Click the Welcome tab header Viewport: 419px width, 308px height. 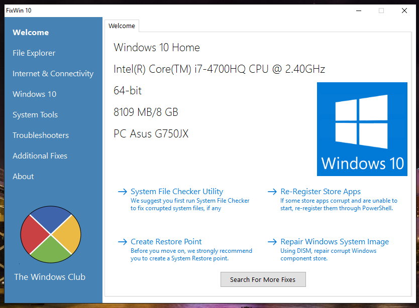point(122,26)
